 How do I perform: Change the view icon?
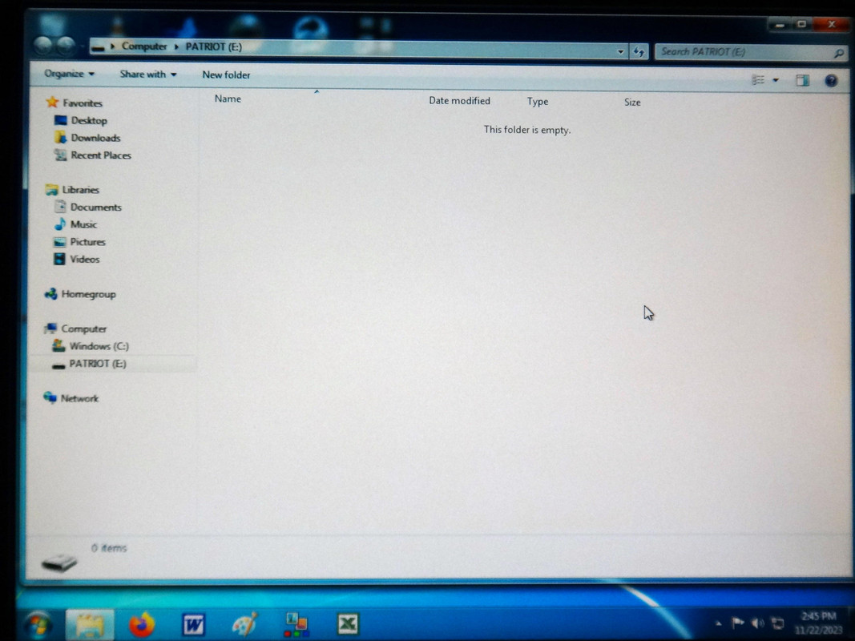tap(758, 80)
